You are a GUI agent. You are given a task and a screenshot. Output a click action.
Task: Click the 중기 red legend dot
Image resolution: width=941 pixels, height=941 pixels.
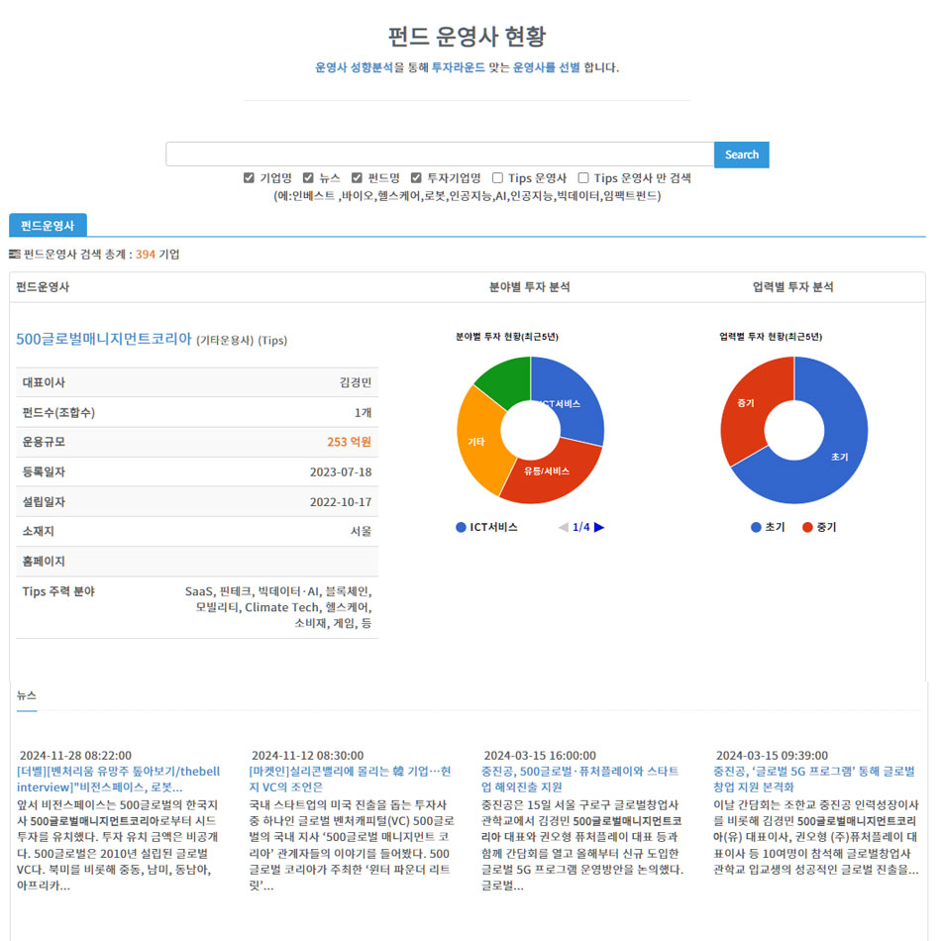coord(807,528)
